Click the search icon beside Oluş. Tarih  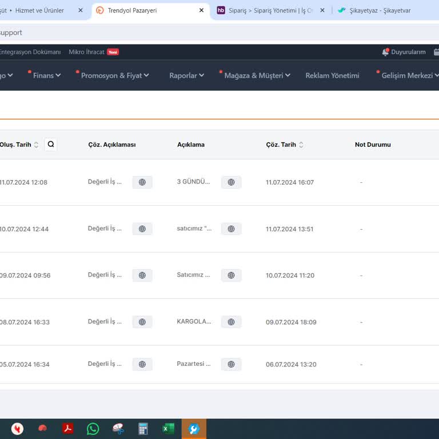coord(51,145)
